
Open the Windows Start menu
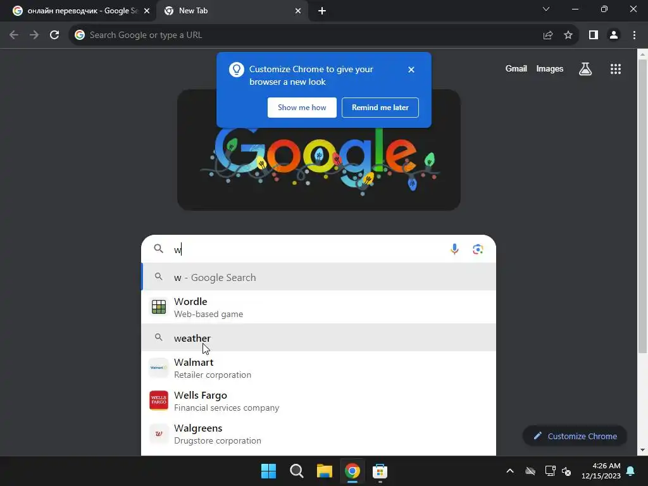coord(268,471)
